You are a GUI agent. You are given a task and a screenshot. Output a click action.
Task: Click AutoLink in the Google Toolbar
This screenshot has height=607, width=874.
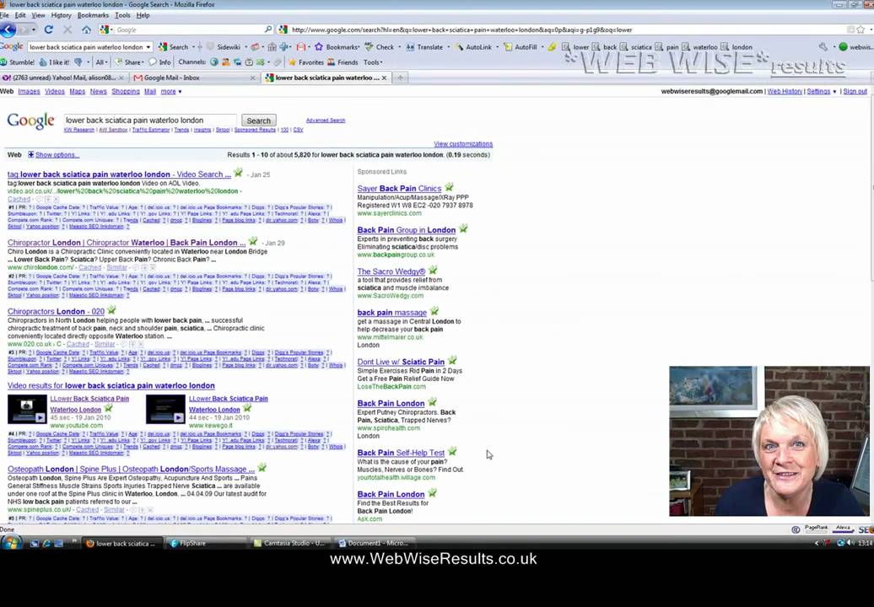[473, 46]
